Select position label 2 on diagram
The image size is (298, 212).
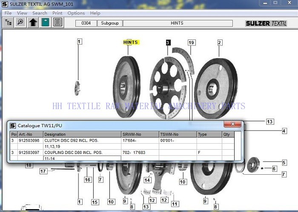pos(220,42)
